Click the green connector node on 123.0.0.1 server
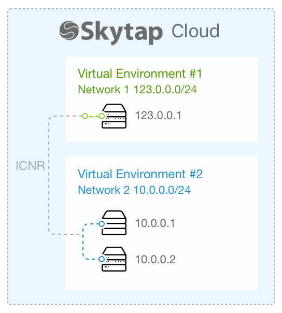This screenshot has height=313, width=282. 102,116
